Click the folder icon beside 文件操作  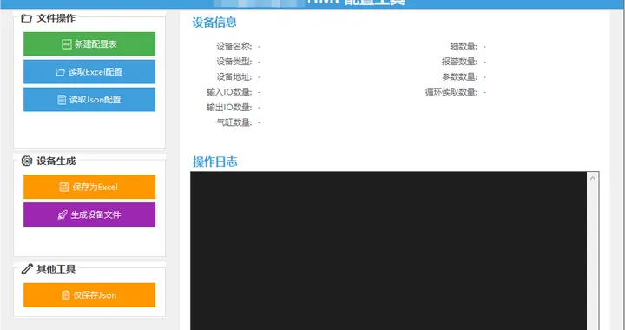[x=26, y=18]
